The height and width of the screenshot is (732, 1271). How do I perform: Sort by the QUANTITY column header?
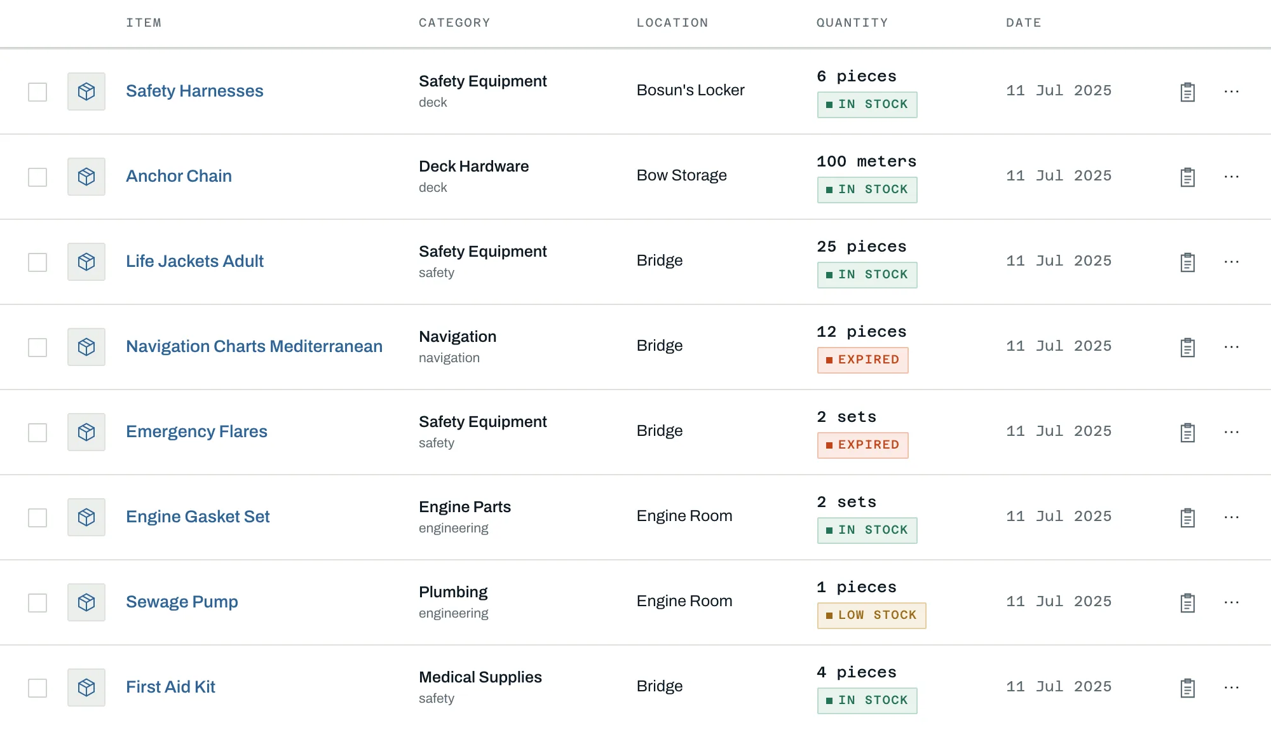click(x=852, y=23)
